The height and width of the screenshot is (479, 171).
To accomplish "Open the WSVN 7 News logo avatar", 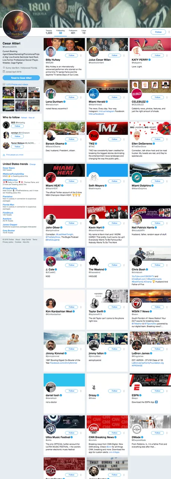I will [136, 303].
